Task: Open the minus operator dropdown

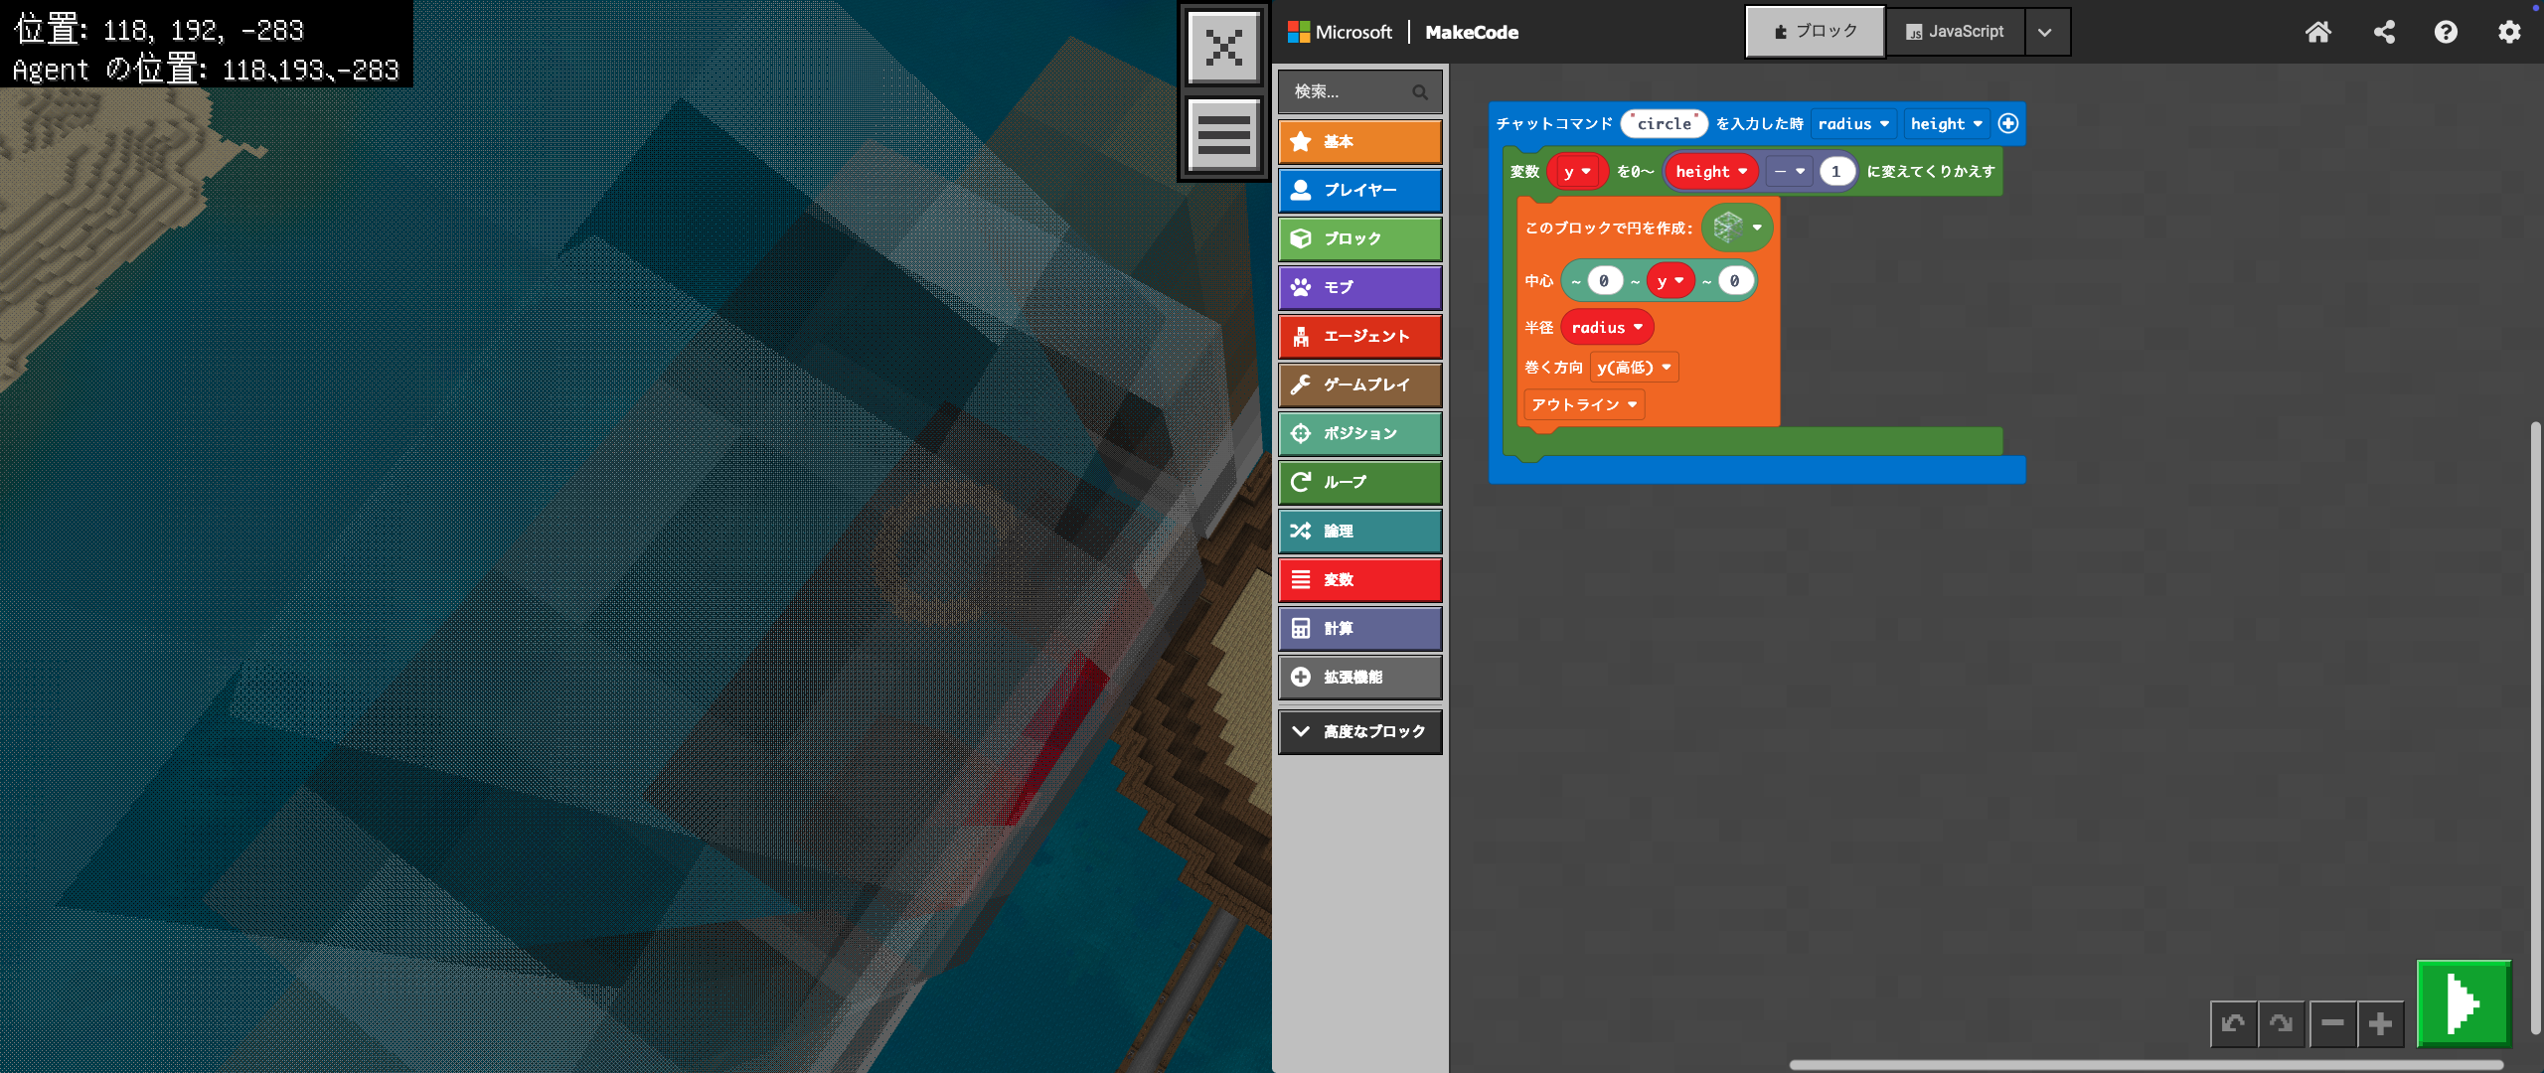Action: pos(1789,172)
